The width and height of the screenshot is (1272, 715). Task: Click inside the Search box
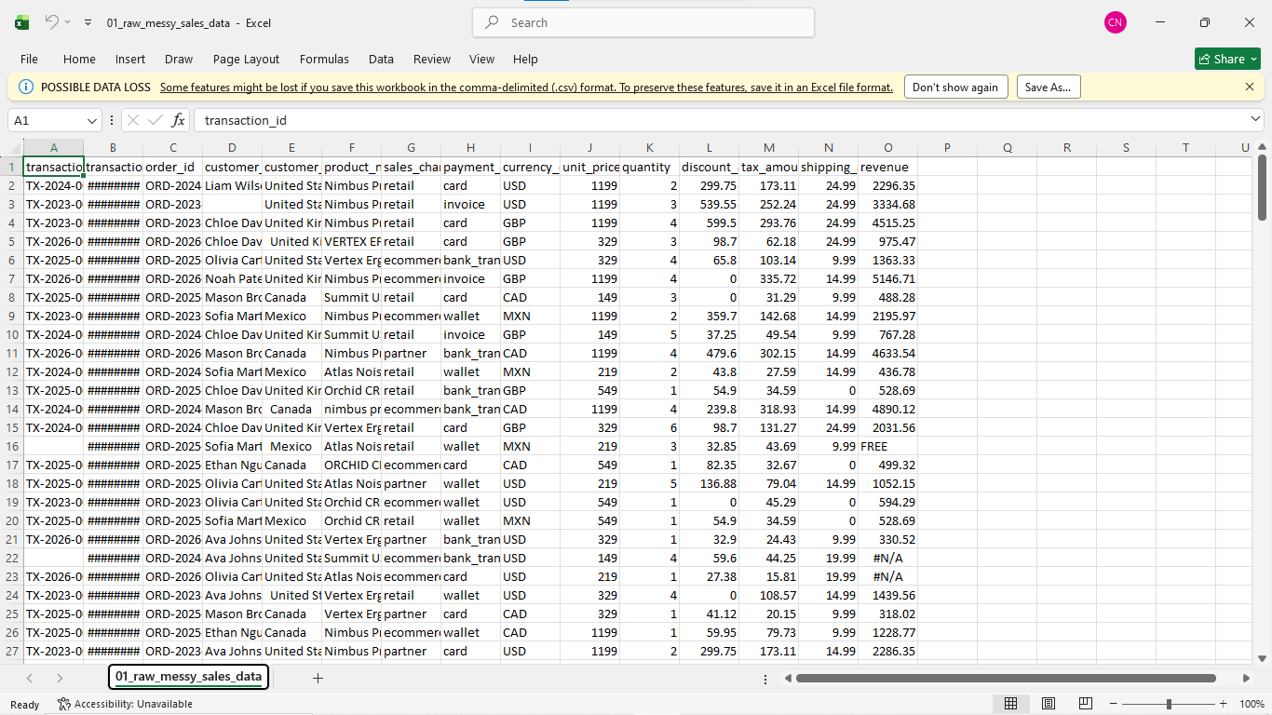[x=643, y=22]
